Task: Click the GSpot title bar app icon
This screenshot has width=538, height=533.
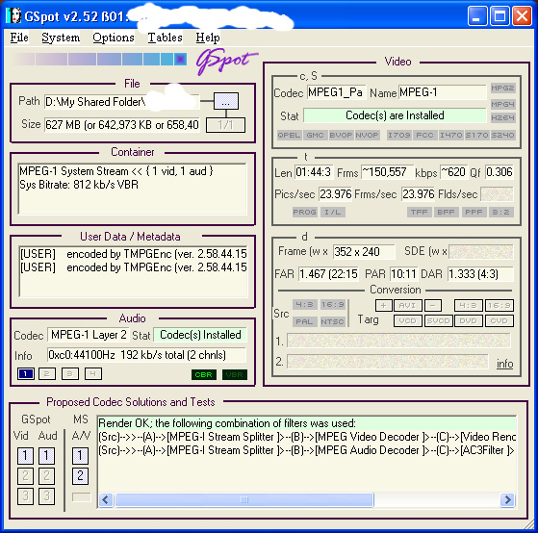Action: pos(13,15)
